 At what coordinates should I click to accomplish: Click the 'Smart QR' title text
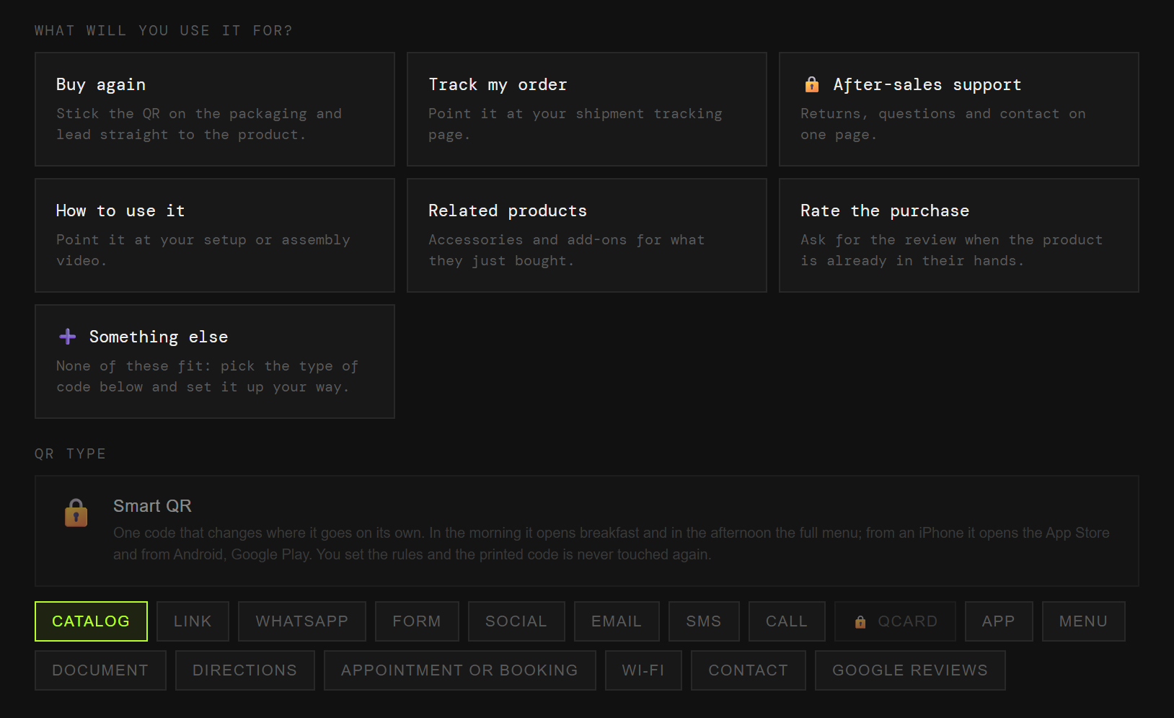click(152, 506)
